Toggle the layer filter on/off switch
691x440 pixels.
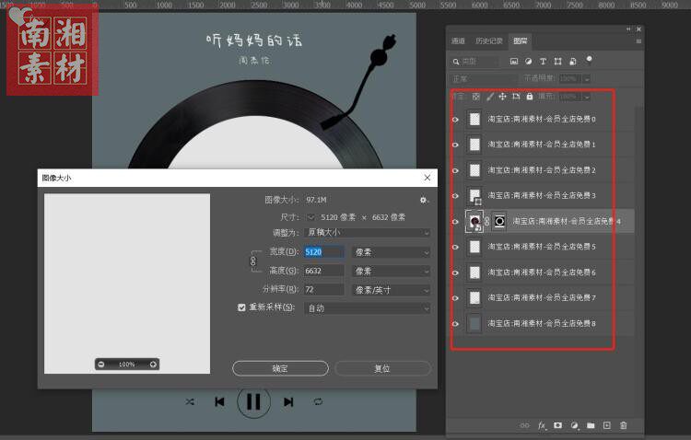[x=589, y=60]
